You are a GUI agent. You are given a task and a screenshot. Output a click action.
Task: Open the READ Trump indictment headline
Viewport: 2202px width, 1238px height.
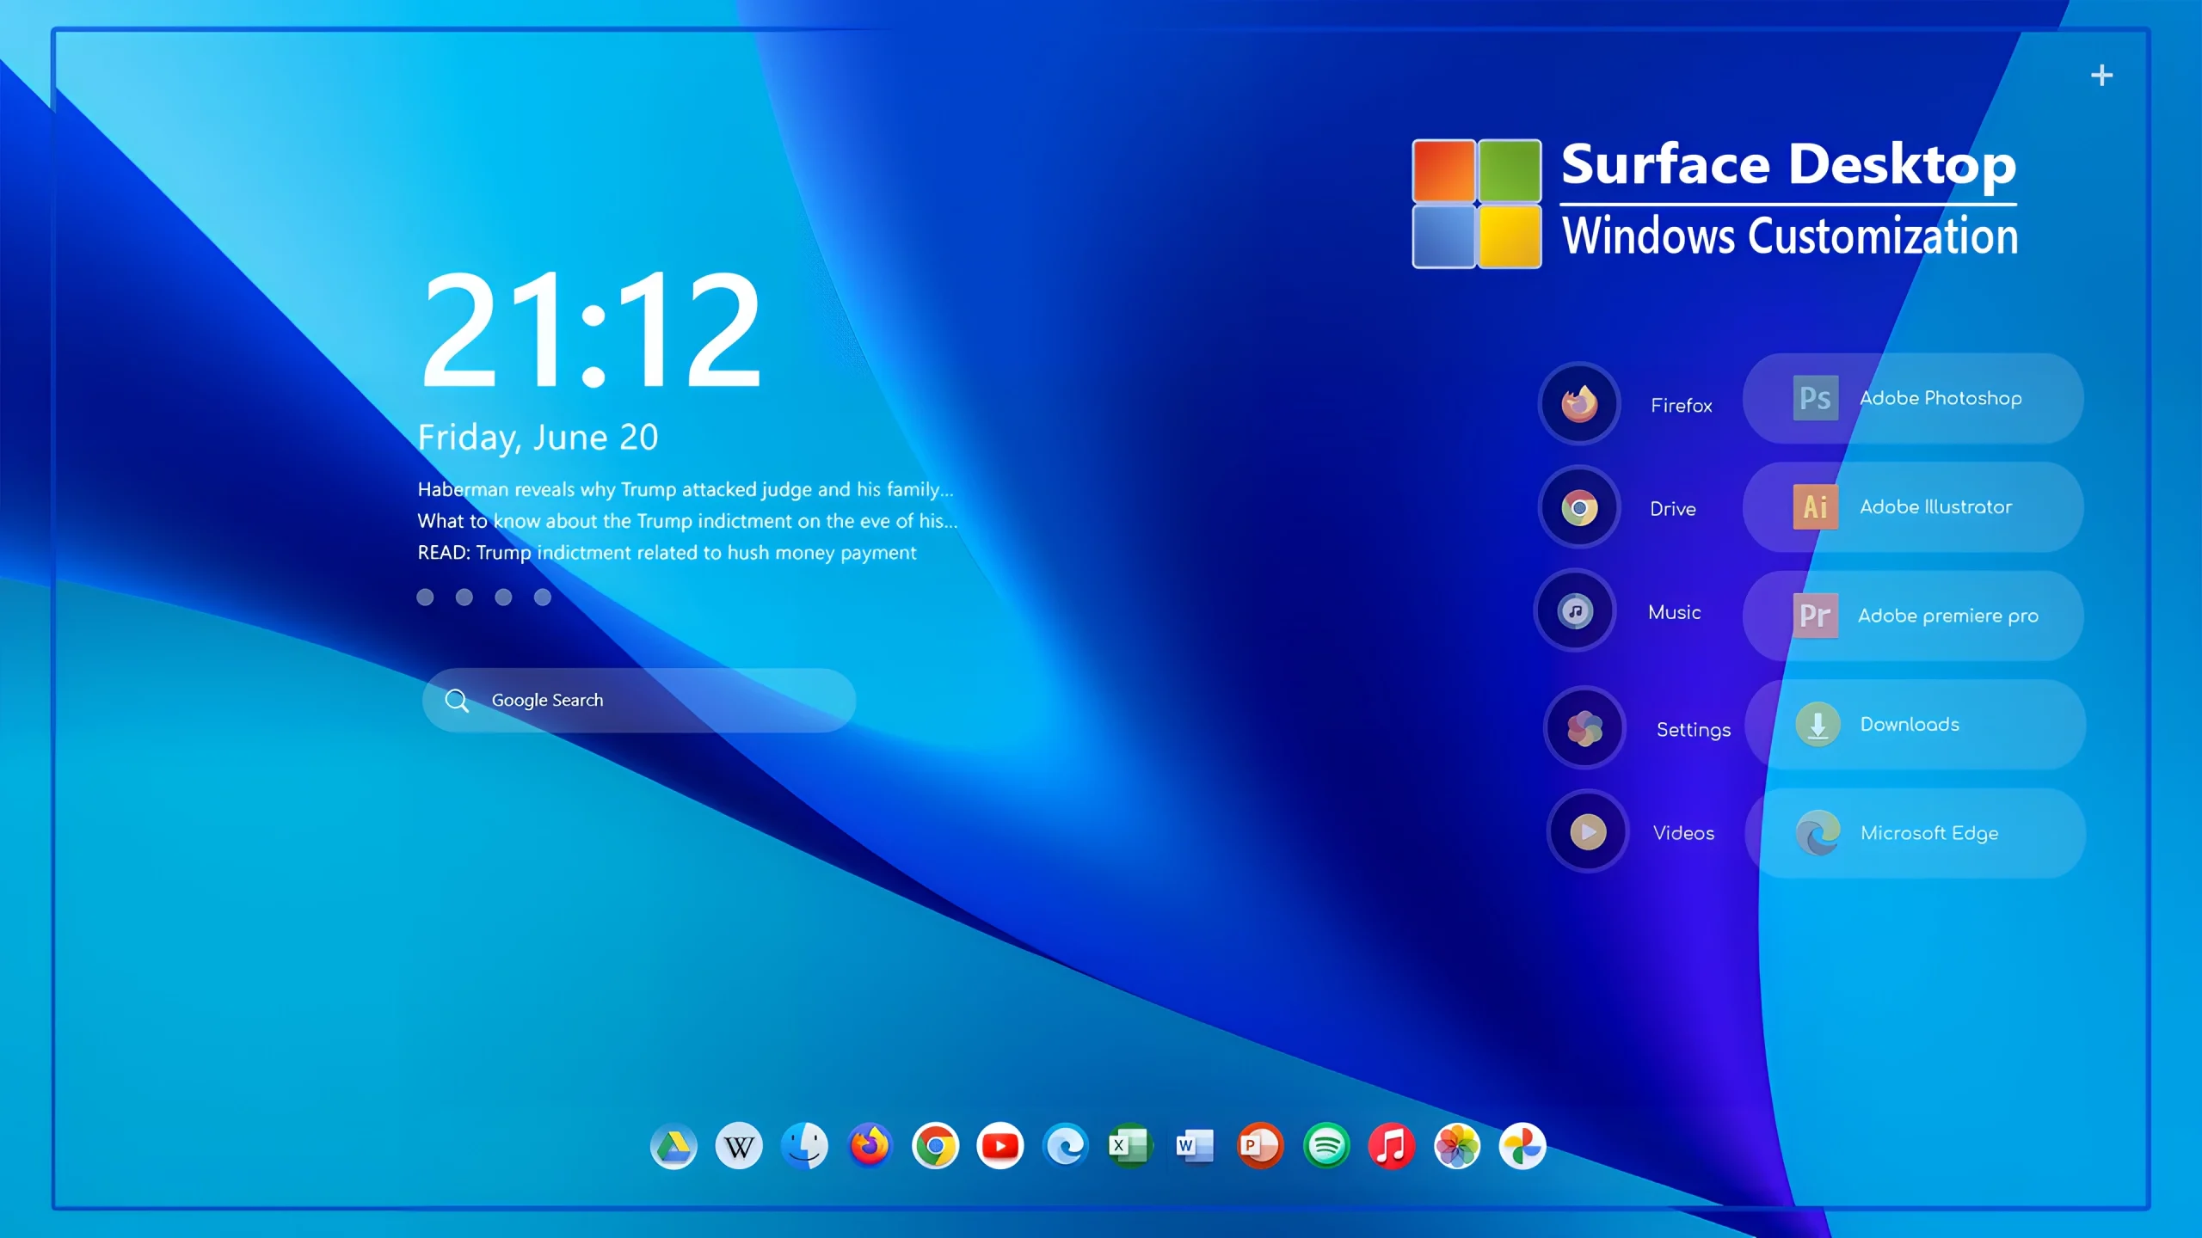pyautogui.click(x=667, y=553)
